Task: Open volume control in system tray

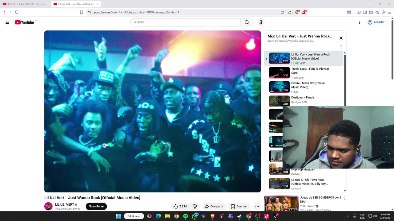Action: point(375,216)
